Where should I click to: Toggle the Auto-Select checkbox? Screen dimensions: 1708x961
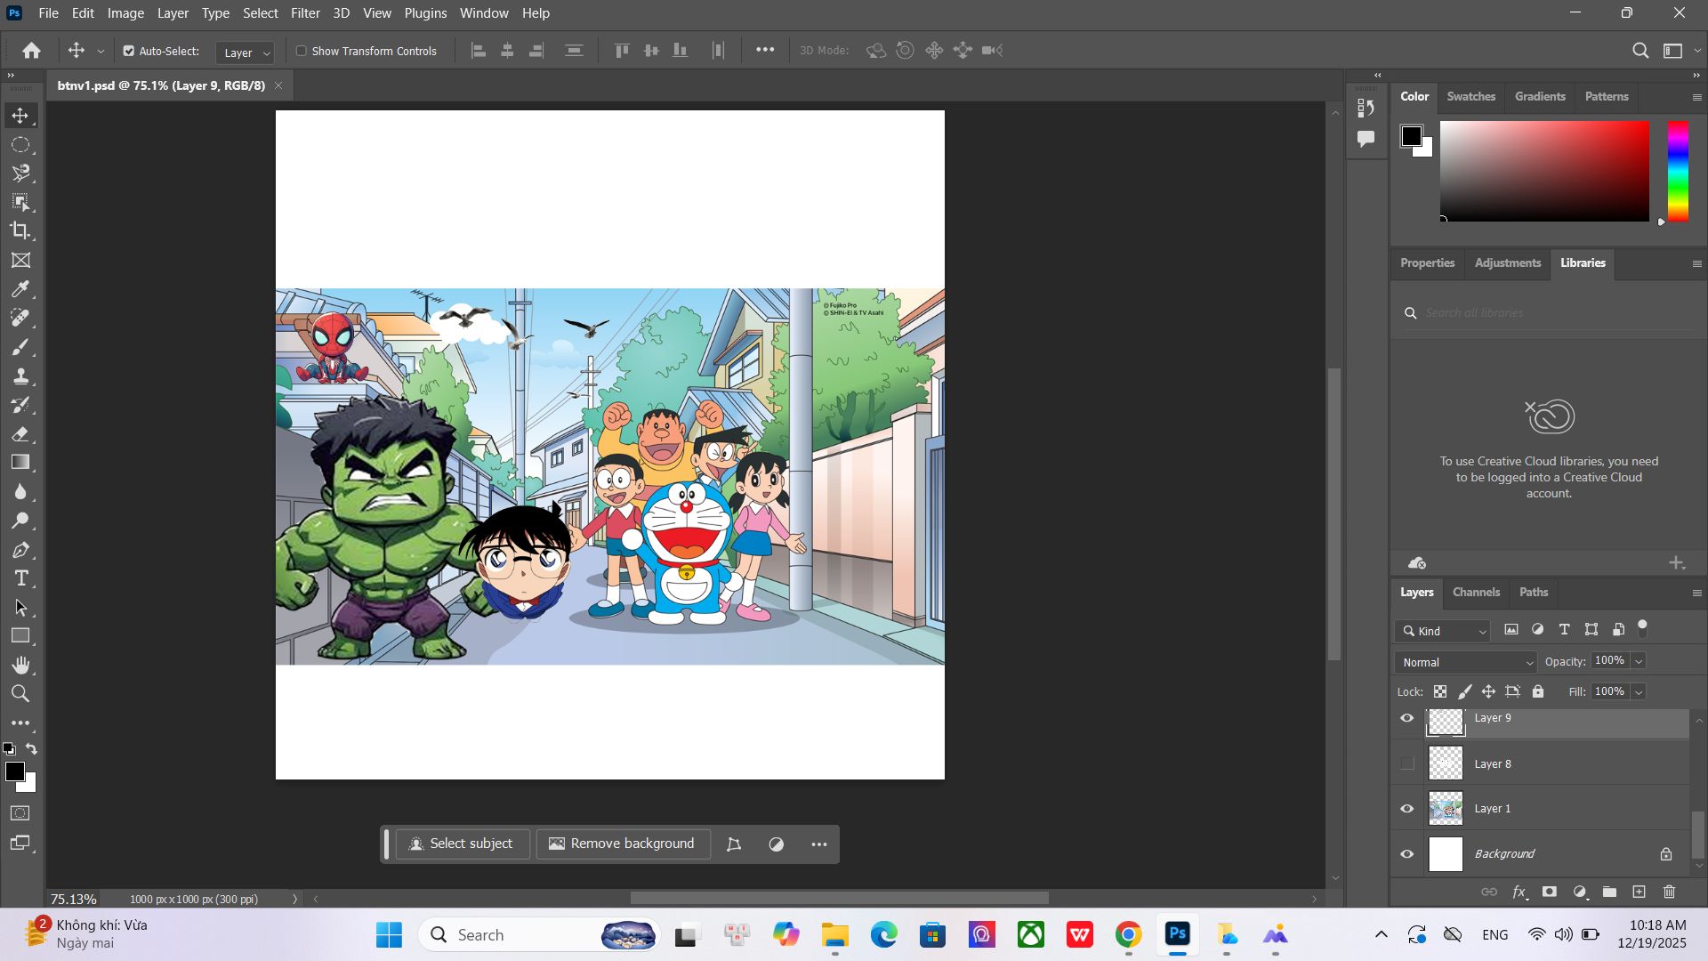pyautogui.click(x=129, y=51)
